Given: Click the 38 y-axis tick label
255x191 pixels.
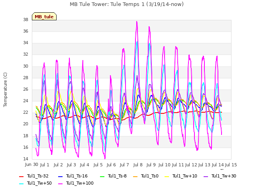Looking at the screenshot, I should pos(25,20).
